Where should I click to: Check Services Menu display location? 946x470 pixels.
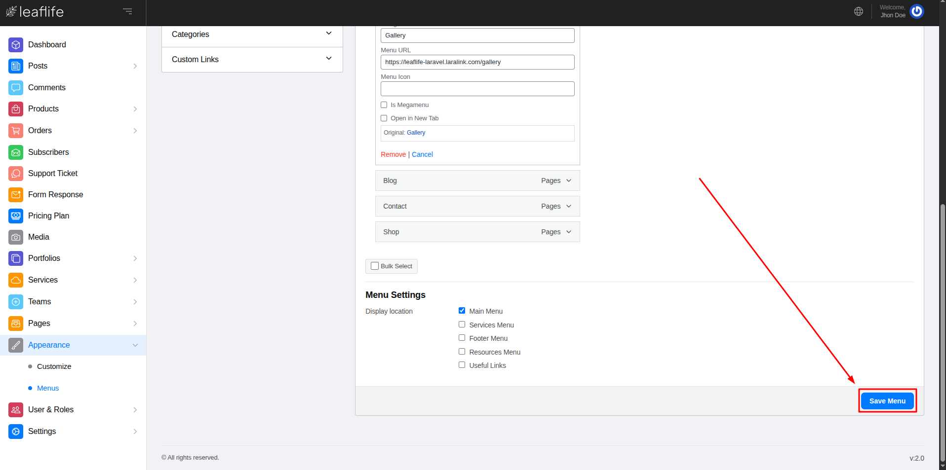[x=462, y=325]
